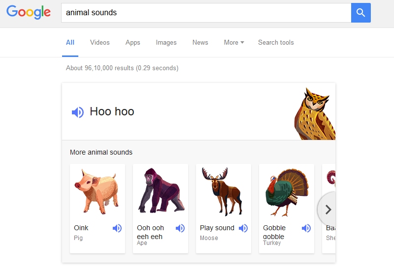Open the News tab

click(200, 43)
